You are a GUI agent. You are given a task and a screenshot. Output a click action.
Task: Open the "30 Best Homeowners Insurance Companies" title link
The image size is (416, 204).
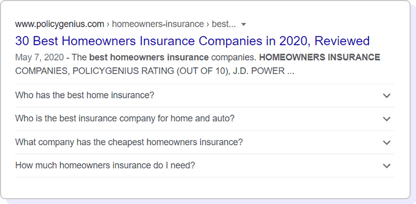pyautogui.click(x=193, y=41)
